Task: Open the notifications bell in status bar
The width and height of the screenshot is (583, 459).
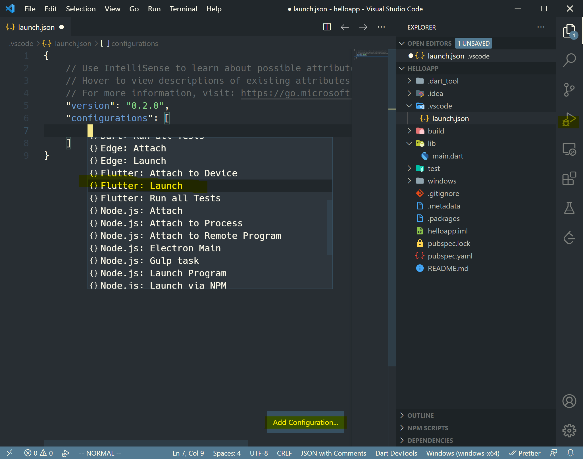Action: coord(570,453)
